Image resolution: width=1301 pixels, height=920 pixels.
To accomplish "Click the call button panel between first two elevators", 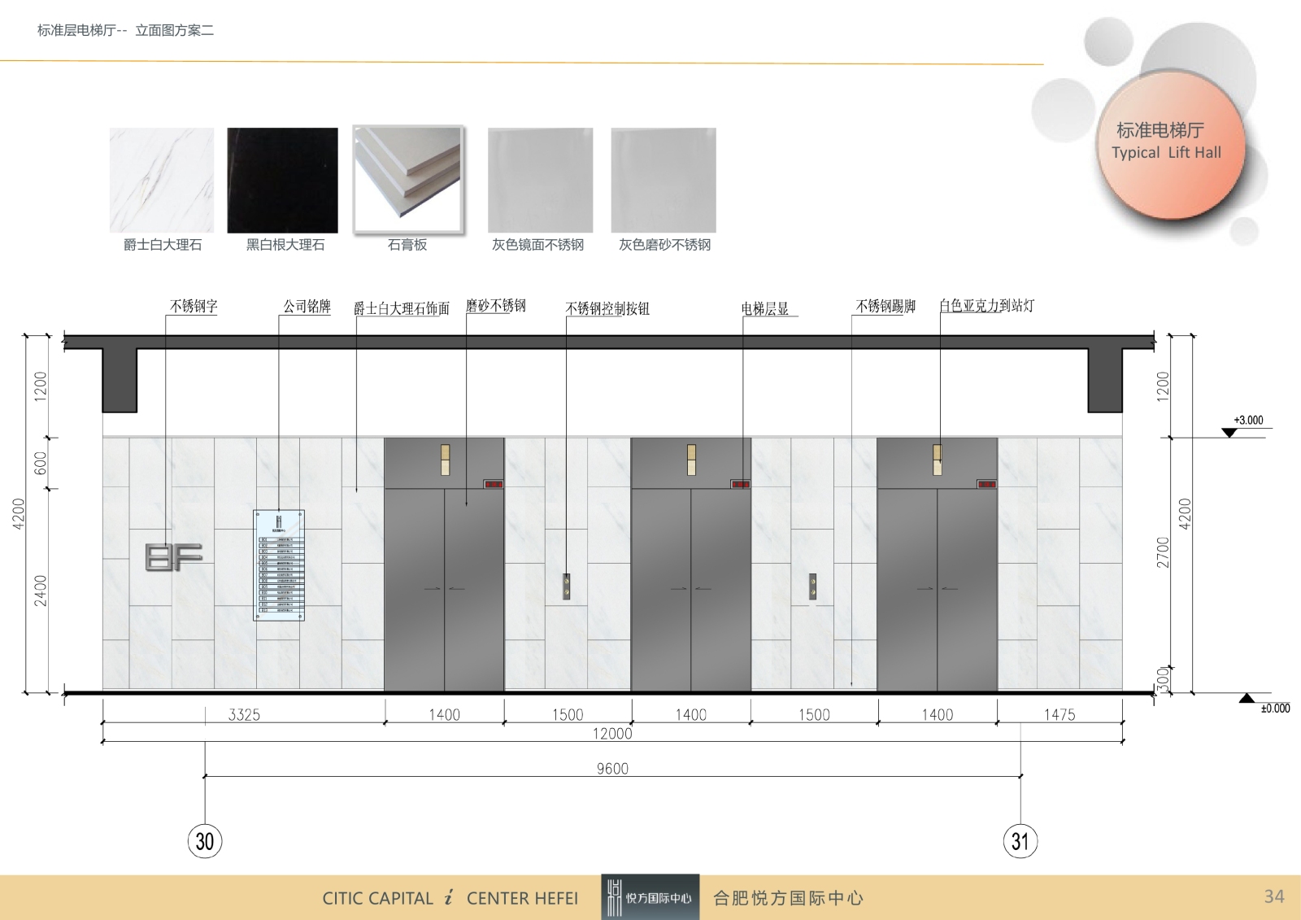I will click(x=567, y=586).
